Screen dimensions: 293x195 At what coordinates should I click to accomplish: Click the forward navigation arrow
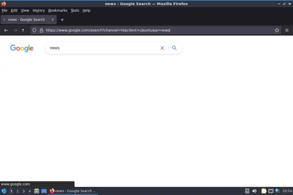coord(15,30)
